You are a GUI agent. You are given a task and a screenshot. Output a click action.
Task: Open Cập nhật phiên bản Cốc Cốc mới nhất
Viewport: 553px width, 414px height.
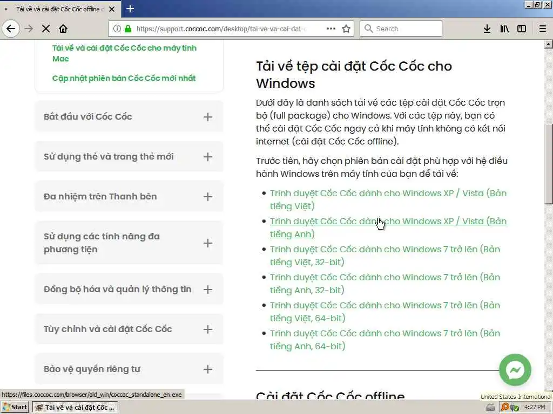[124, 78]
